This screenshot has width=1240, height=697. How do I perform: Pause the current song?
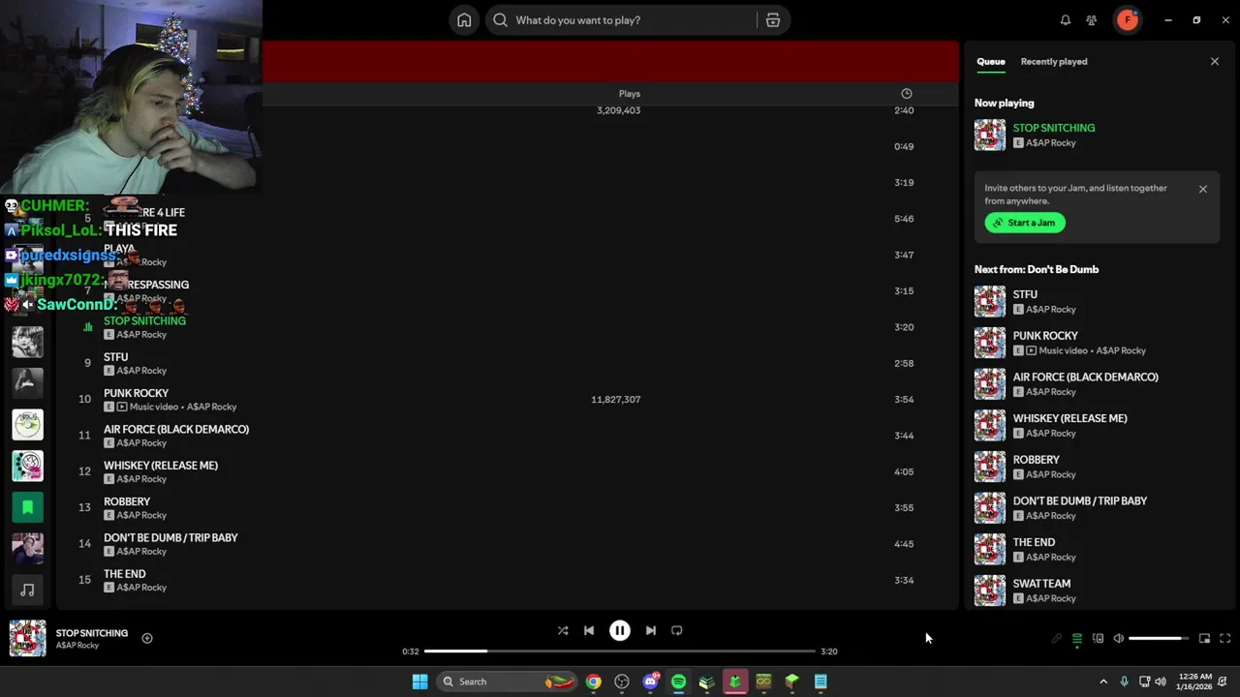point(620,630)
